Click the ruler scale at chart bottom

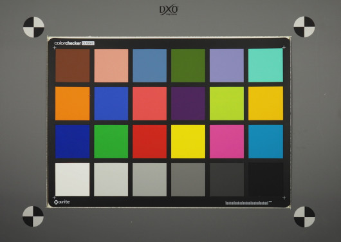248,203
